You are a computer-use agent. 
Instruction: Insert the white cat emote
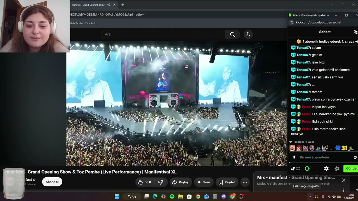click(x=305, y=148)
